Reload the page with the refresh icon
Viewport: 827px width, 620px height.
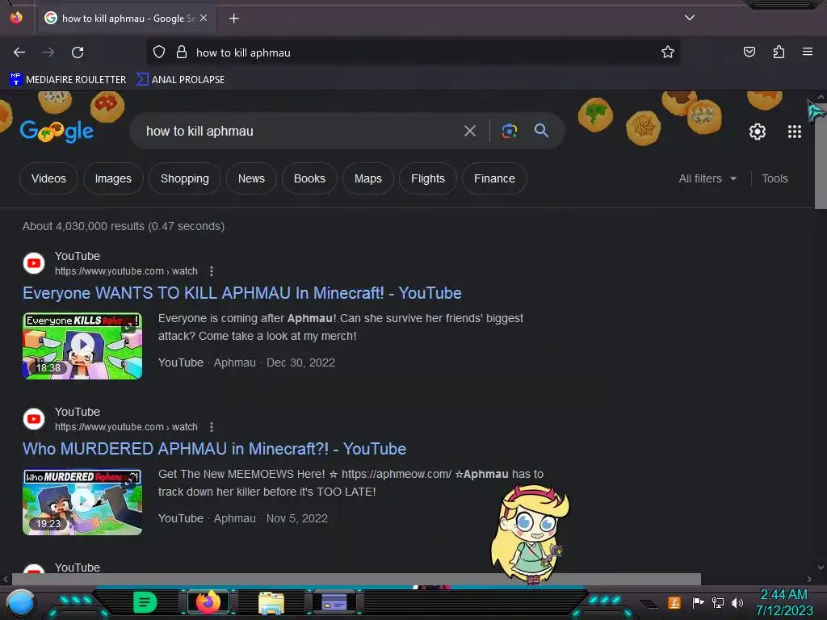pos(78,52)
